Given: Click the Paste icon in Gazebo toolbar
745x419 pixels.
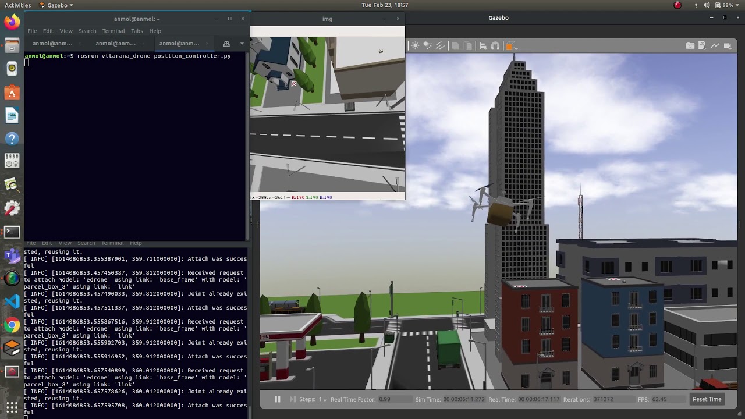Looking at the screenshot, I should [x=467, y=45].
